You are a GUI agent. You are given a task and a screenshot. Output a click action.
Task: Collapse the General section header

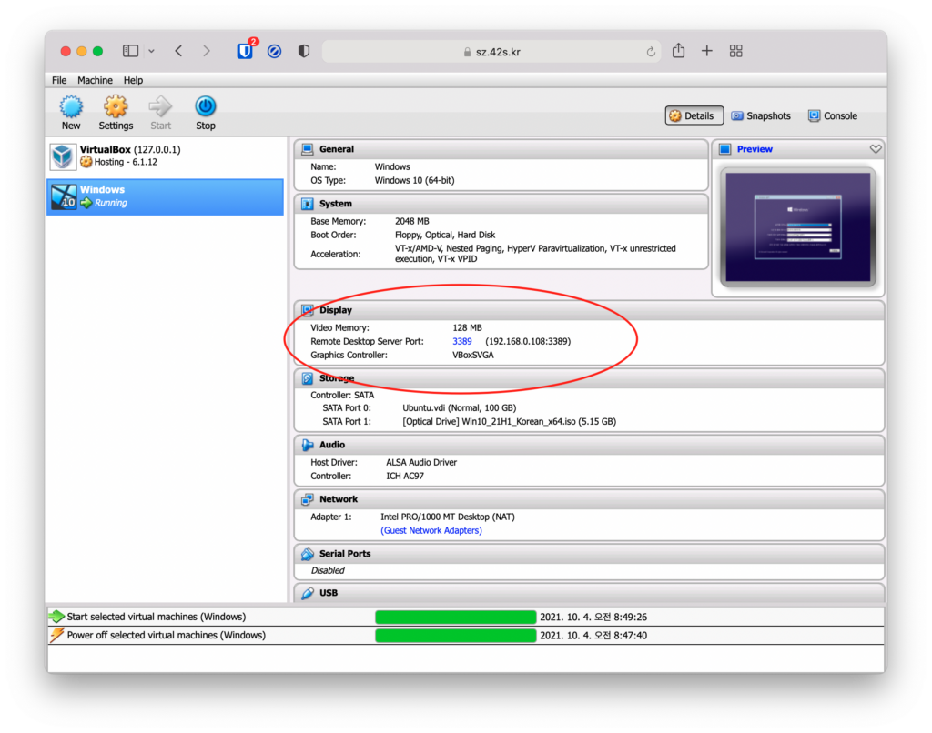tap(501, 149)
